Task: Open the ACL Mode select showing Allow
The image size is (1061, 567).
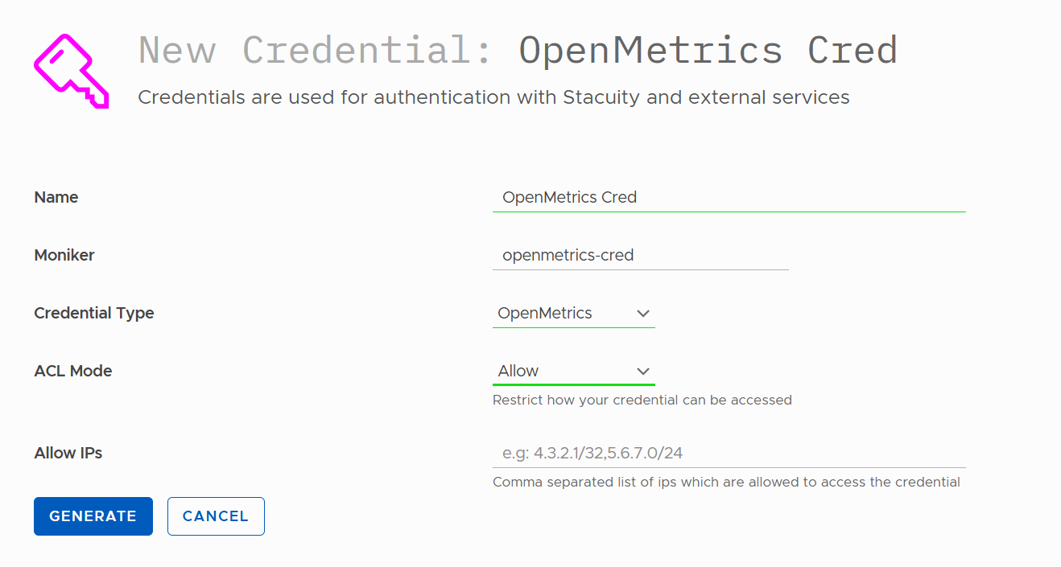Action: [x=574, y=372]
